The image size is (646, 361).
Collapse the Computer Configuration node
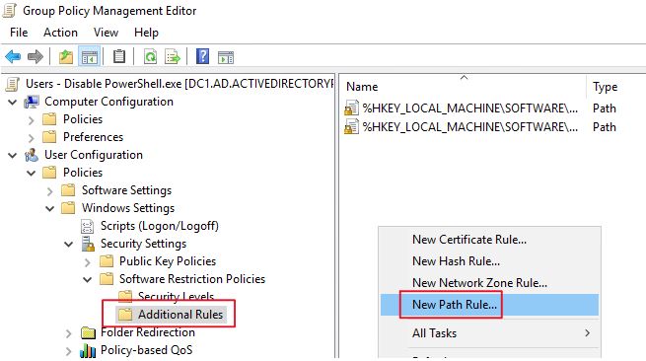coord(13,102)
